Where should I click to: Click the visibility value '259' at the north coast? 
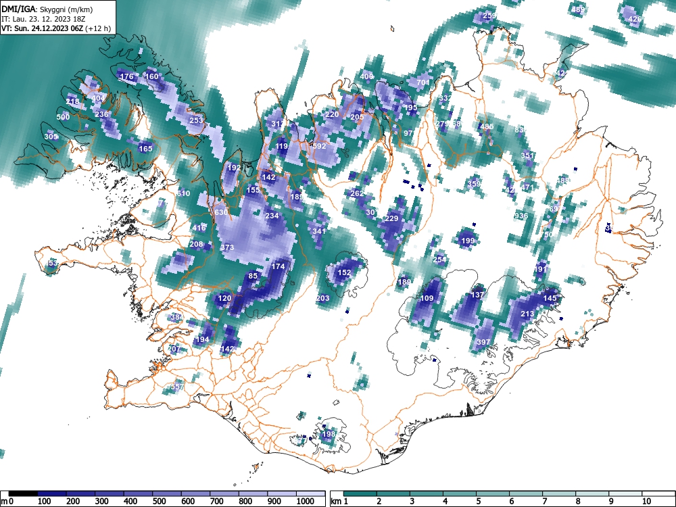[489, 16]
